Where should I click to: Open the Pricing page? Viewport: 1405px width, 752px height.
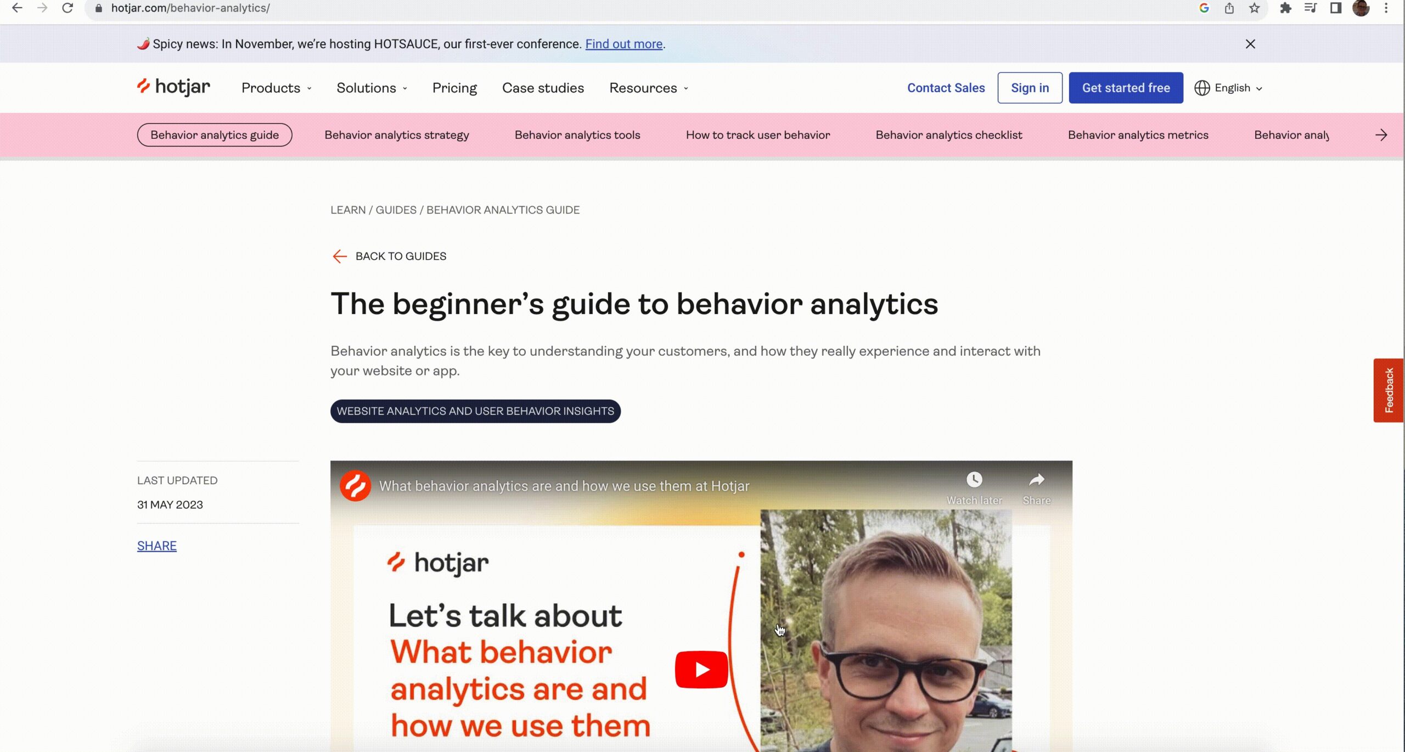[x=454, y=88]
